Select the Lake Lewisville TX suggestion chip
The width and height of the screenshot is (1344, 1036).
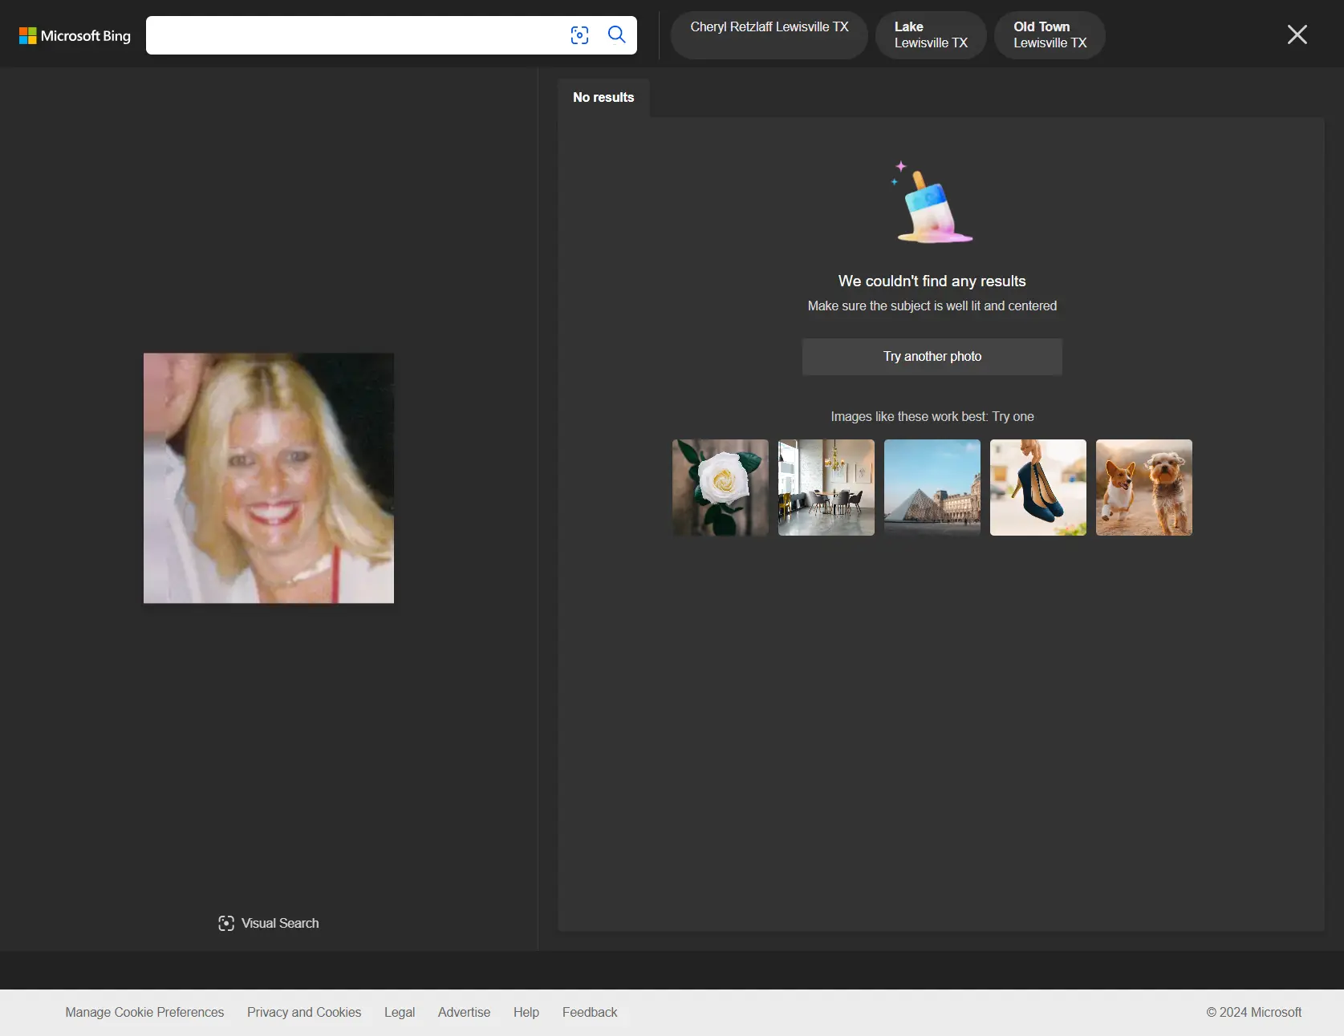click(930, 34)
